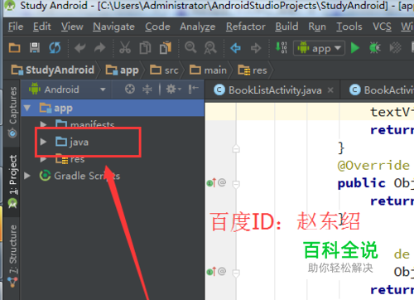Toggle the Captures side panel
The width and height of the screenshot is (414, 300).
click(12, 112)
